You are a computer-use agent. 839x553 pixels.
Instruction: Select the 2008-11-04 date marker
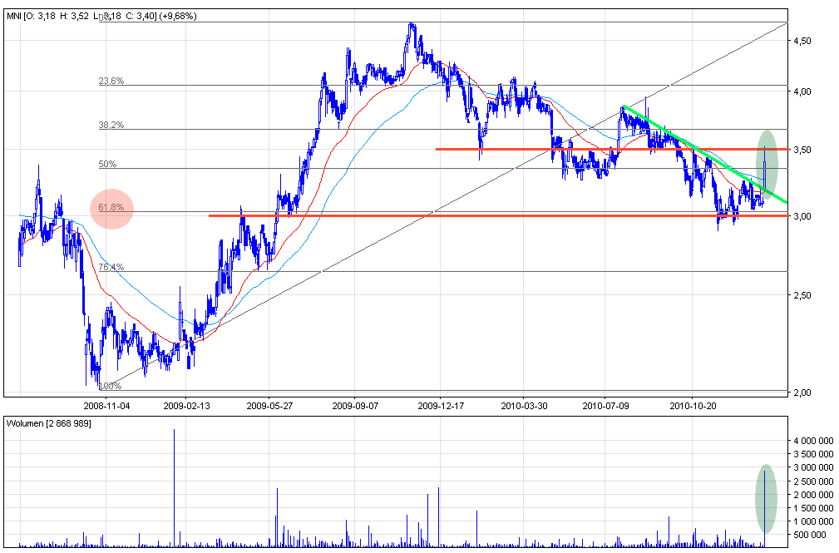(106, 406)
